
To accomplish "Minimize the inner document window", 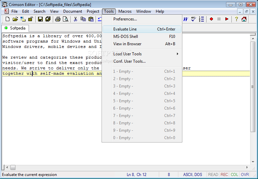I will (240, 11).
